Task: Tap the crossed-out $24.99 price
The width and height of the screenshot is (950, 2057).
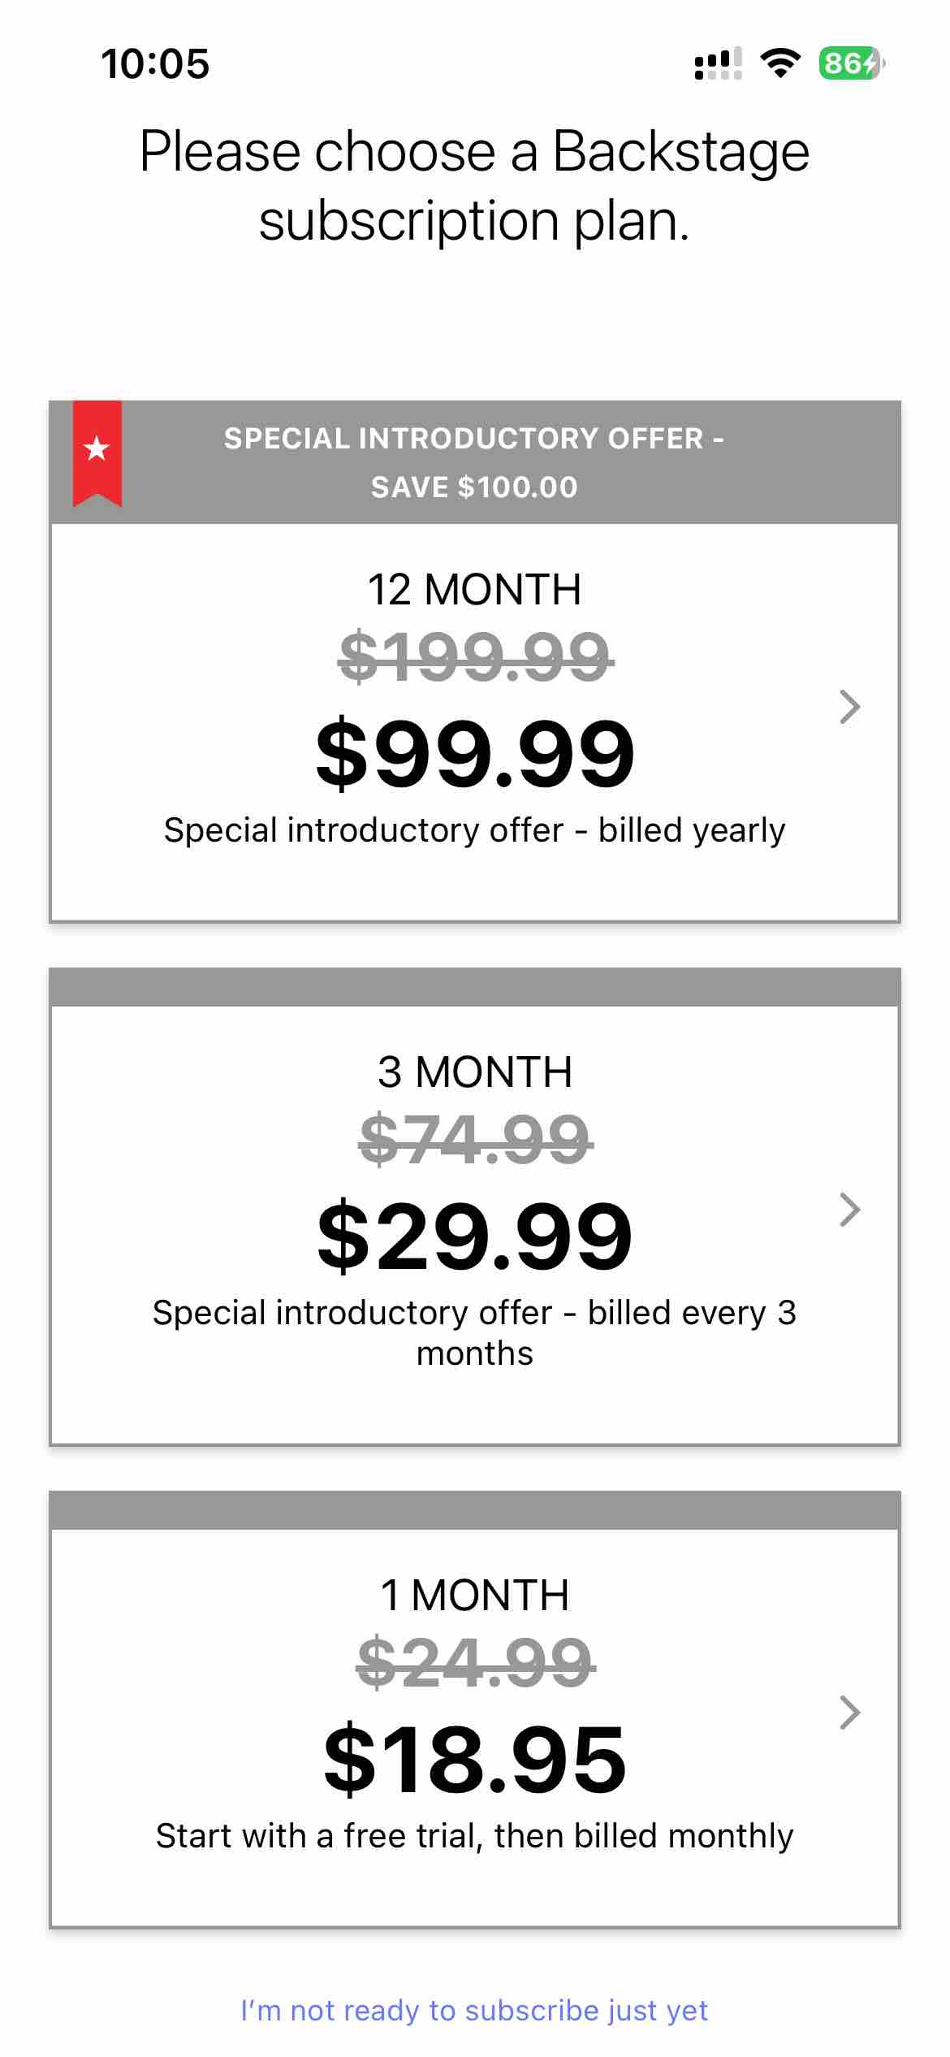Action: tap(475, 1662)
